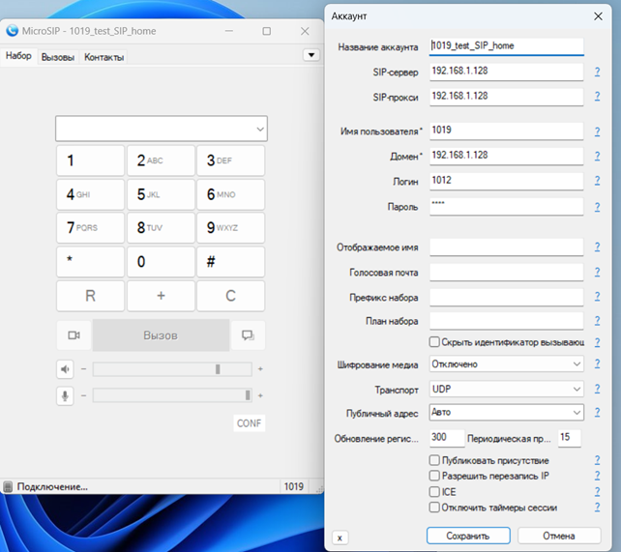Click the MicroSIP logo in title bar
The image size is (621, 552).
coord(13,31)
